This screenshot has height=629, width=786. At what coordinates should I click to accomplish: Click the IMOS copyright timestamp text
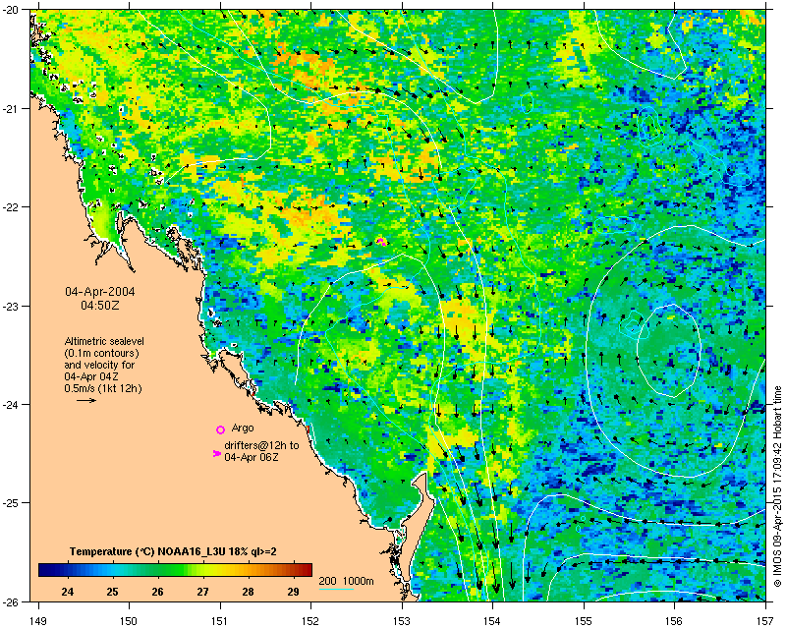(777, 485)
